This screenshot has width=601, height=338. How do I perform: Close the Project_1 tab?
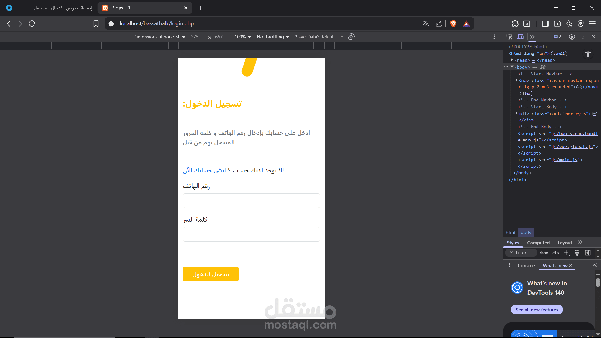186,8
